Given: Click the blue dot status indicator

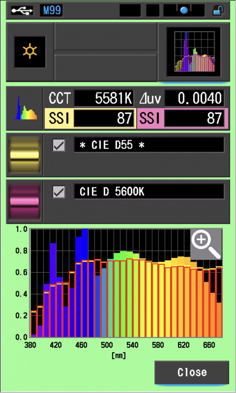Looking at the screenshot, I should [184, 11].
